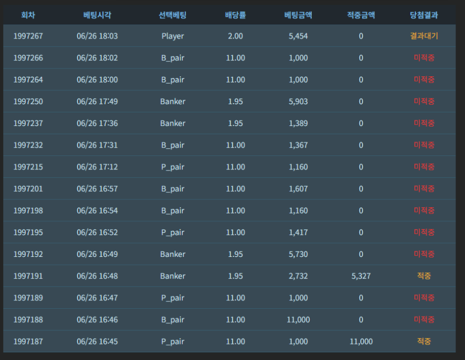Click 11.00 odds in row 1997215
Screen dimensions: 465x360
click(236, 167)
